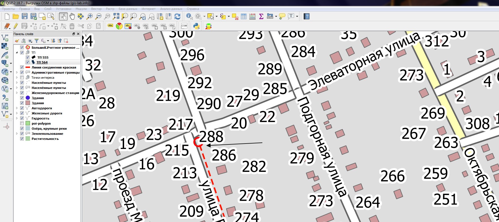
Task: Collapse the ТП layer group
Action: (x=17, y=53)
